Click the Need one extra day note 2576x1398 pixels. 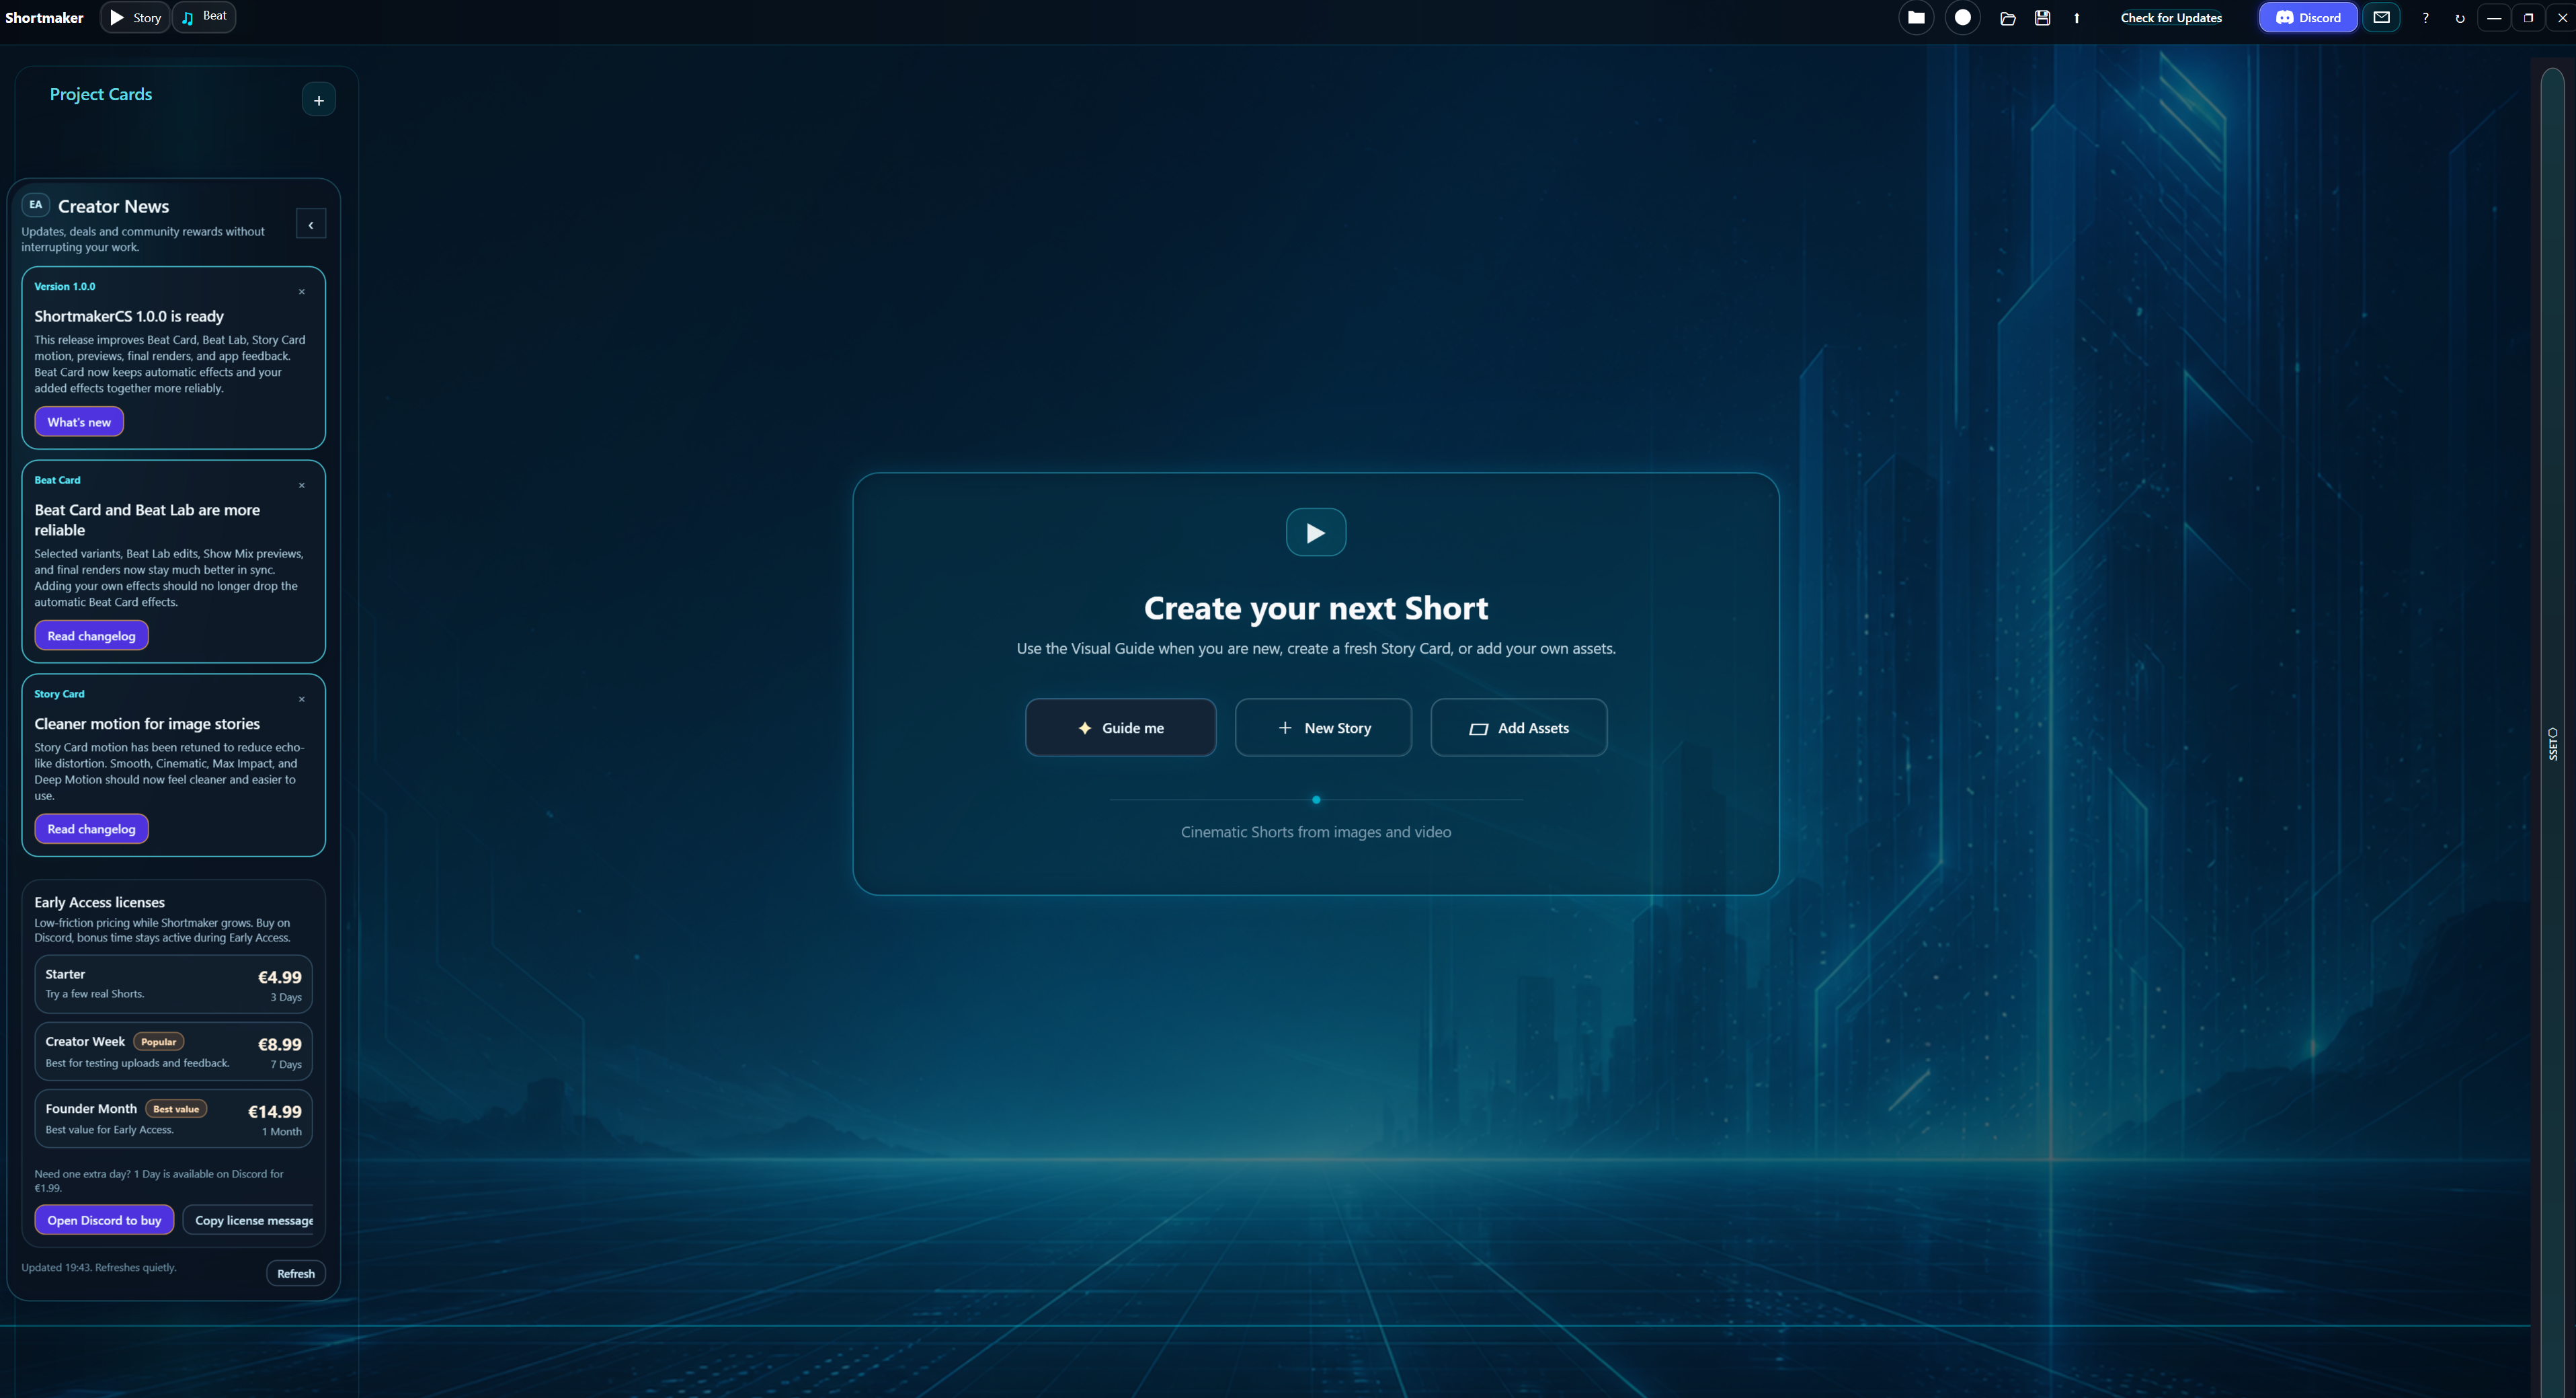(x=158, y=1181)
